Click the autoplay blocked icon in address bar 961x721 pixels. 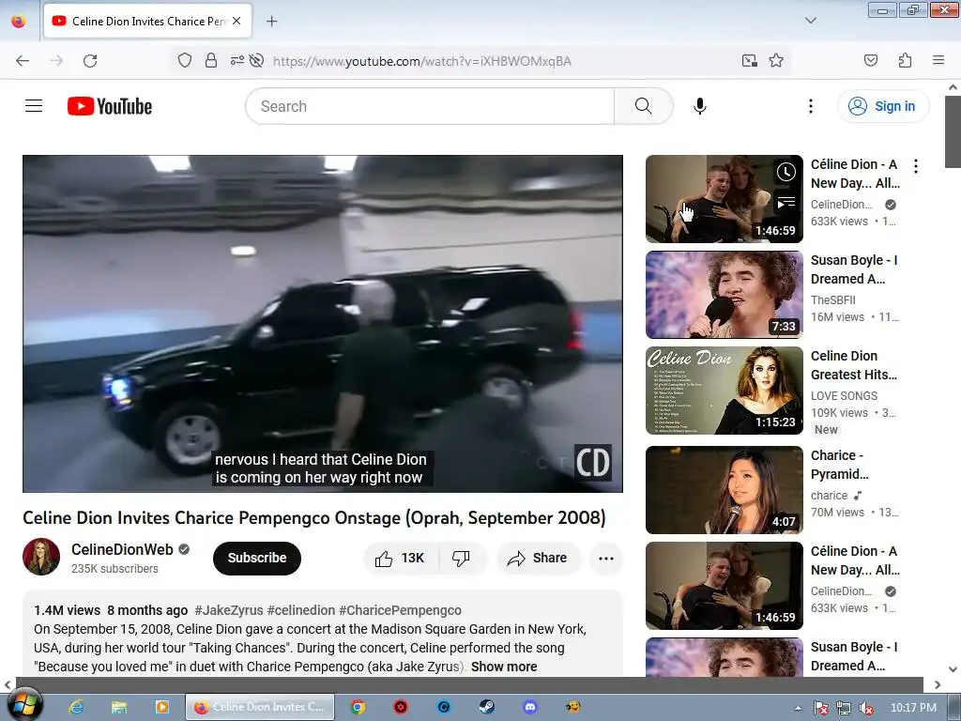pyautogui.click(x=257, y=61)
